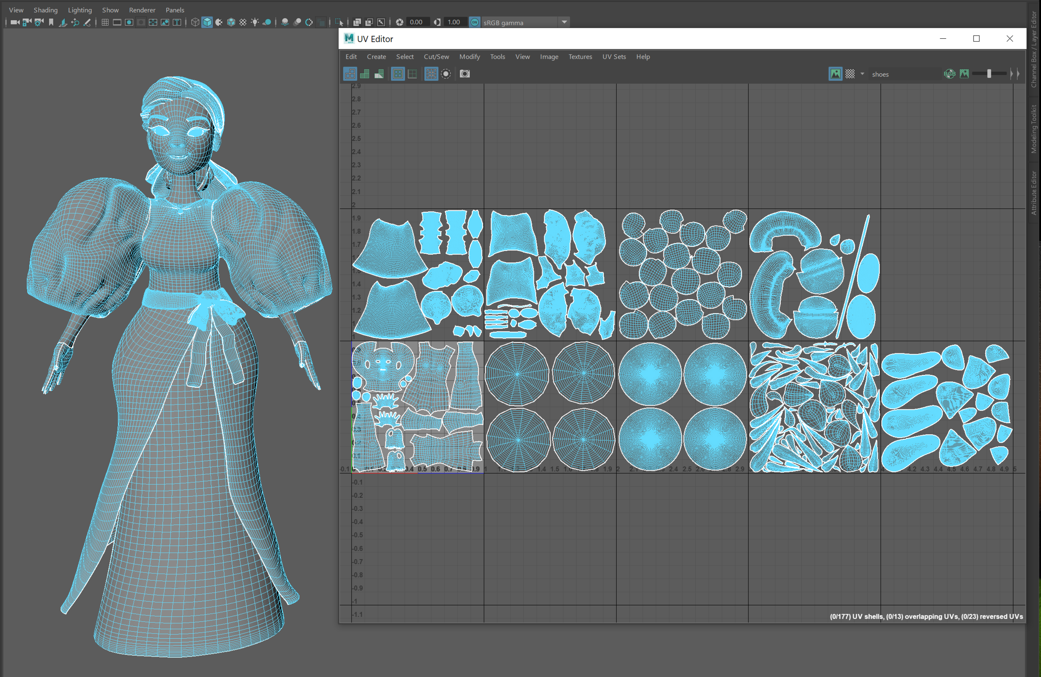The image size is (1041, 677).
Task: Open the UV Sets menu
Action: pyautogui.click(x=614, y=57)
